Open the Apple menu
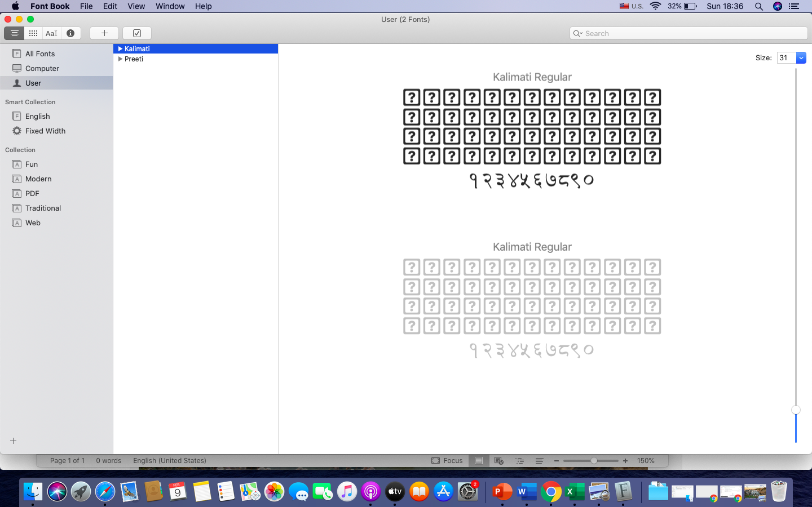Viewport: 812px width, 507px height. pos(15,6)
